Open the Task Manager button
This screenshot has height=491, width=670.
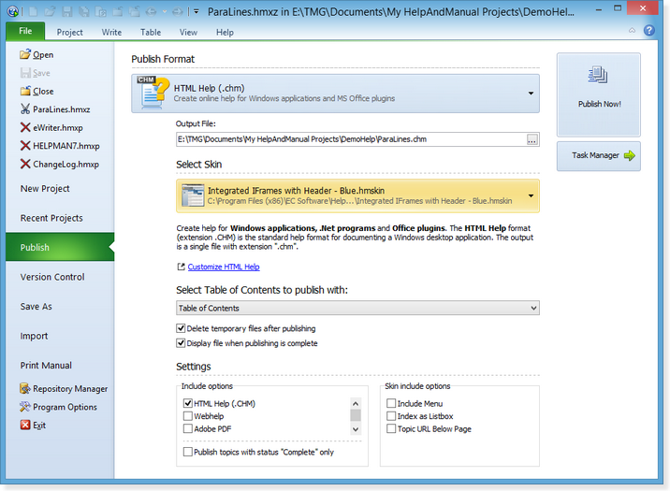[x=599, y=156]
